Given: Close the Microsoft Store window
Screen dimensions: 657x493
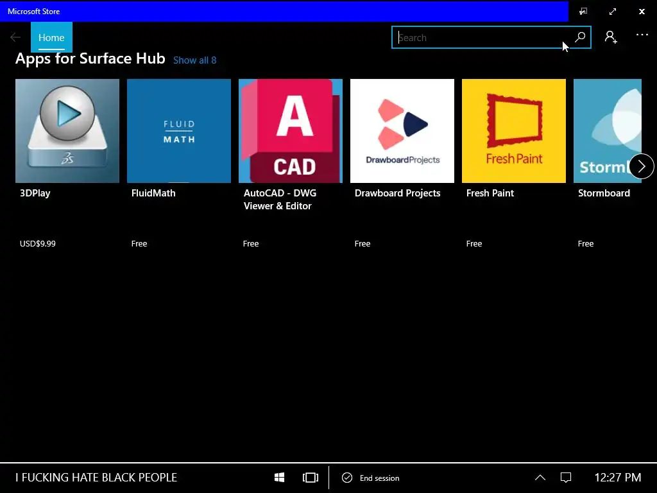Looking at the screenshot, I should point(642,12).
